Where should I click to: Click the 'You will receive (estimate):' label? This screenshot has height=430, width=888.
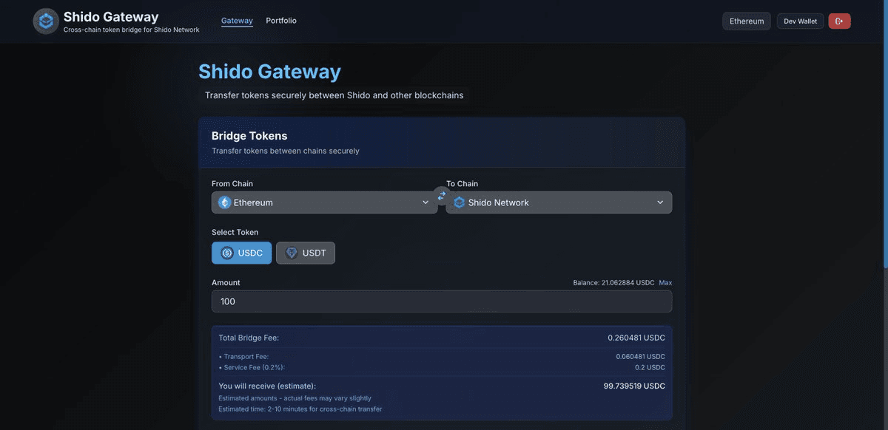tap(267, 386)
